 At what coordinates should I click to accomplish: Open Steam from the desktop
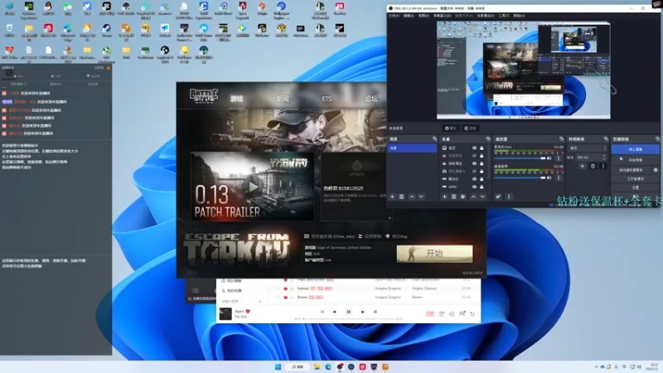pyautogui.click(x=107, y=31)
